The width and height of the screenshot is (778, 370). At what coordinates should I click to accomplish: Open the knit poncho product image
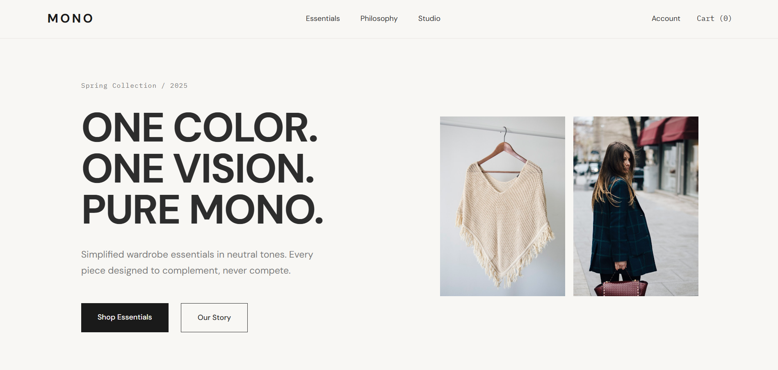pyautogui.click(x=502, y=206)
